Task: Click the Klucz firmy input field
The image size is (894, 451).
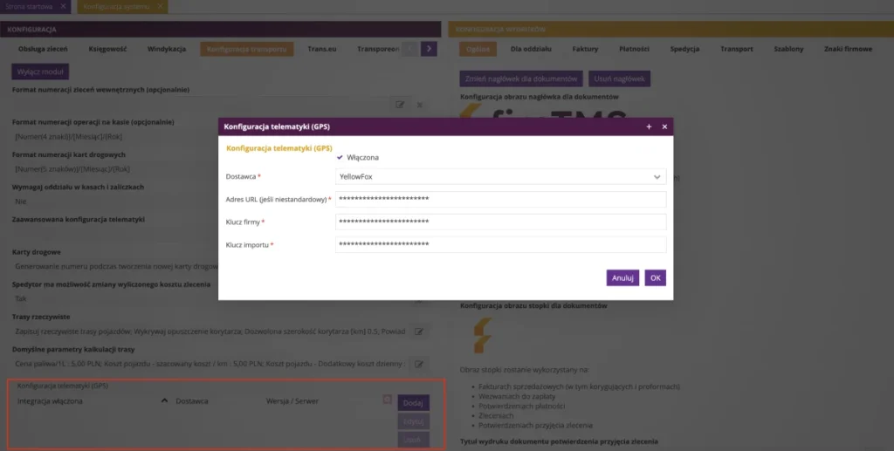Action: tap(500, 222)
